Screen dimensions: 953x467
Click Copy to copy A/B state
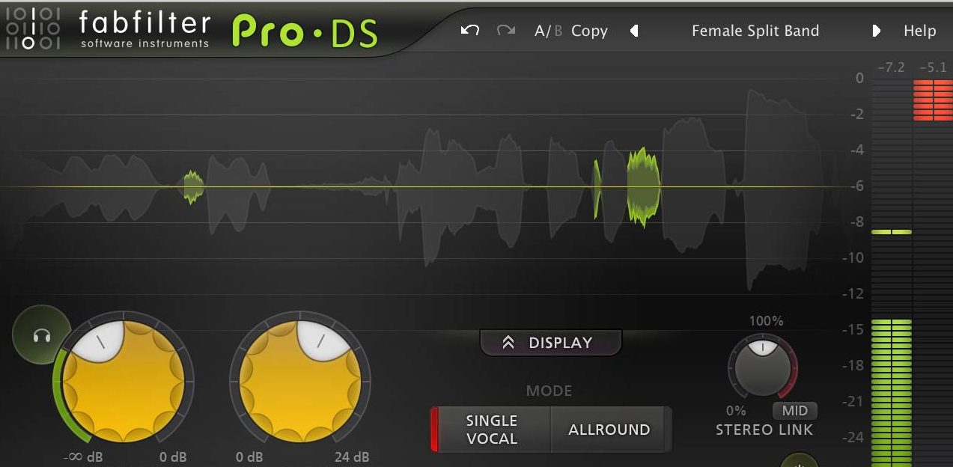point(589,31)
